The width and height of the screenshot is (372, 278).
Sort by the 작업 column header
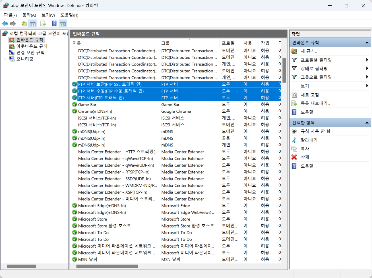[267, 43]
